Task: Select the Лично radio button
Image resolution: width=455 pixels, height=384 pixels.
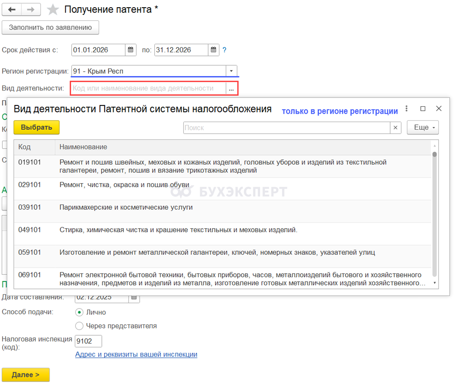Action: coord(79,312)
